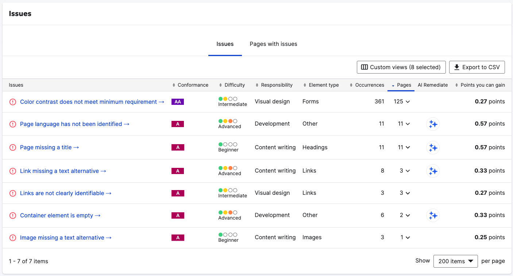Click 0.27 points on Color contrast row
This screenshot has height=276, width=513.
[490, 102]
